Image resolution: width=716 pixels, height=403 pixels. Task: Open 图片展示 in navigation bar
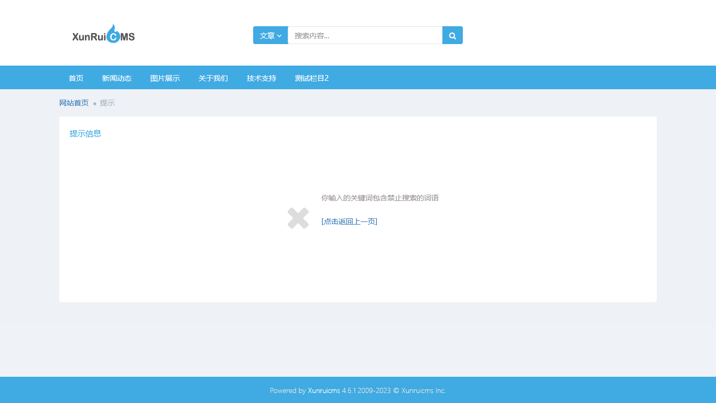coord(165,78)
